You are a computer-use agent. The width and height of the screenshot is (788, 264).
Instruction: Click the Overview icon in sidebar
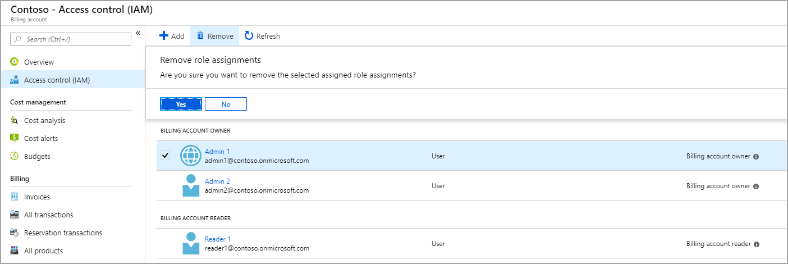click(x=15, y=62)
